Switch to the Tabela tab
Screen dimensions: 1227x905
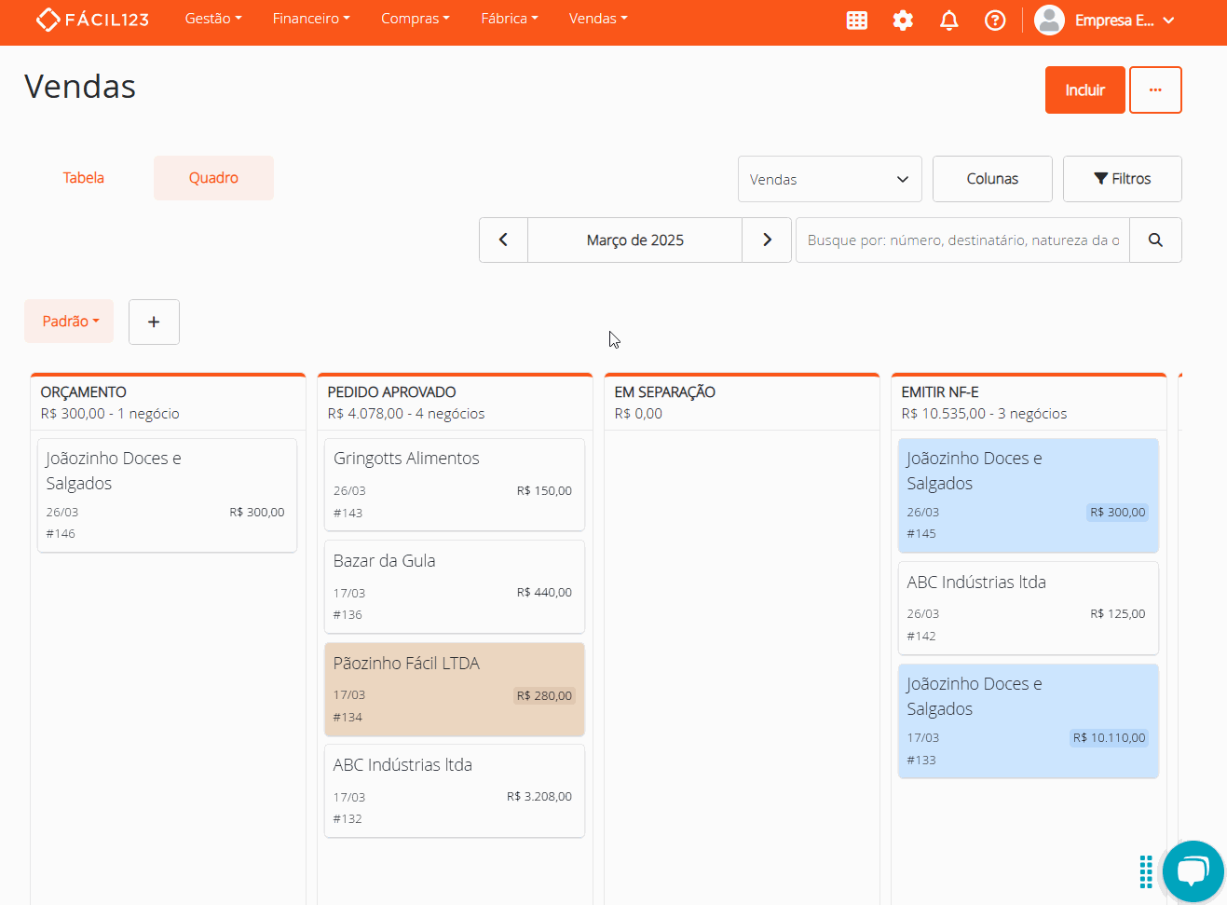coord(84,178)
